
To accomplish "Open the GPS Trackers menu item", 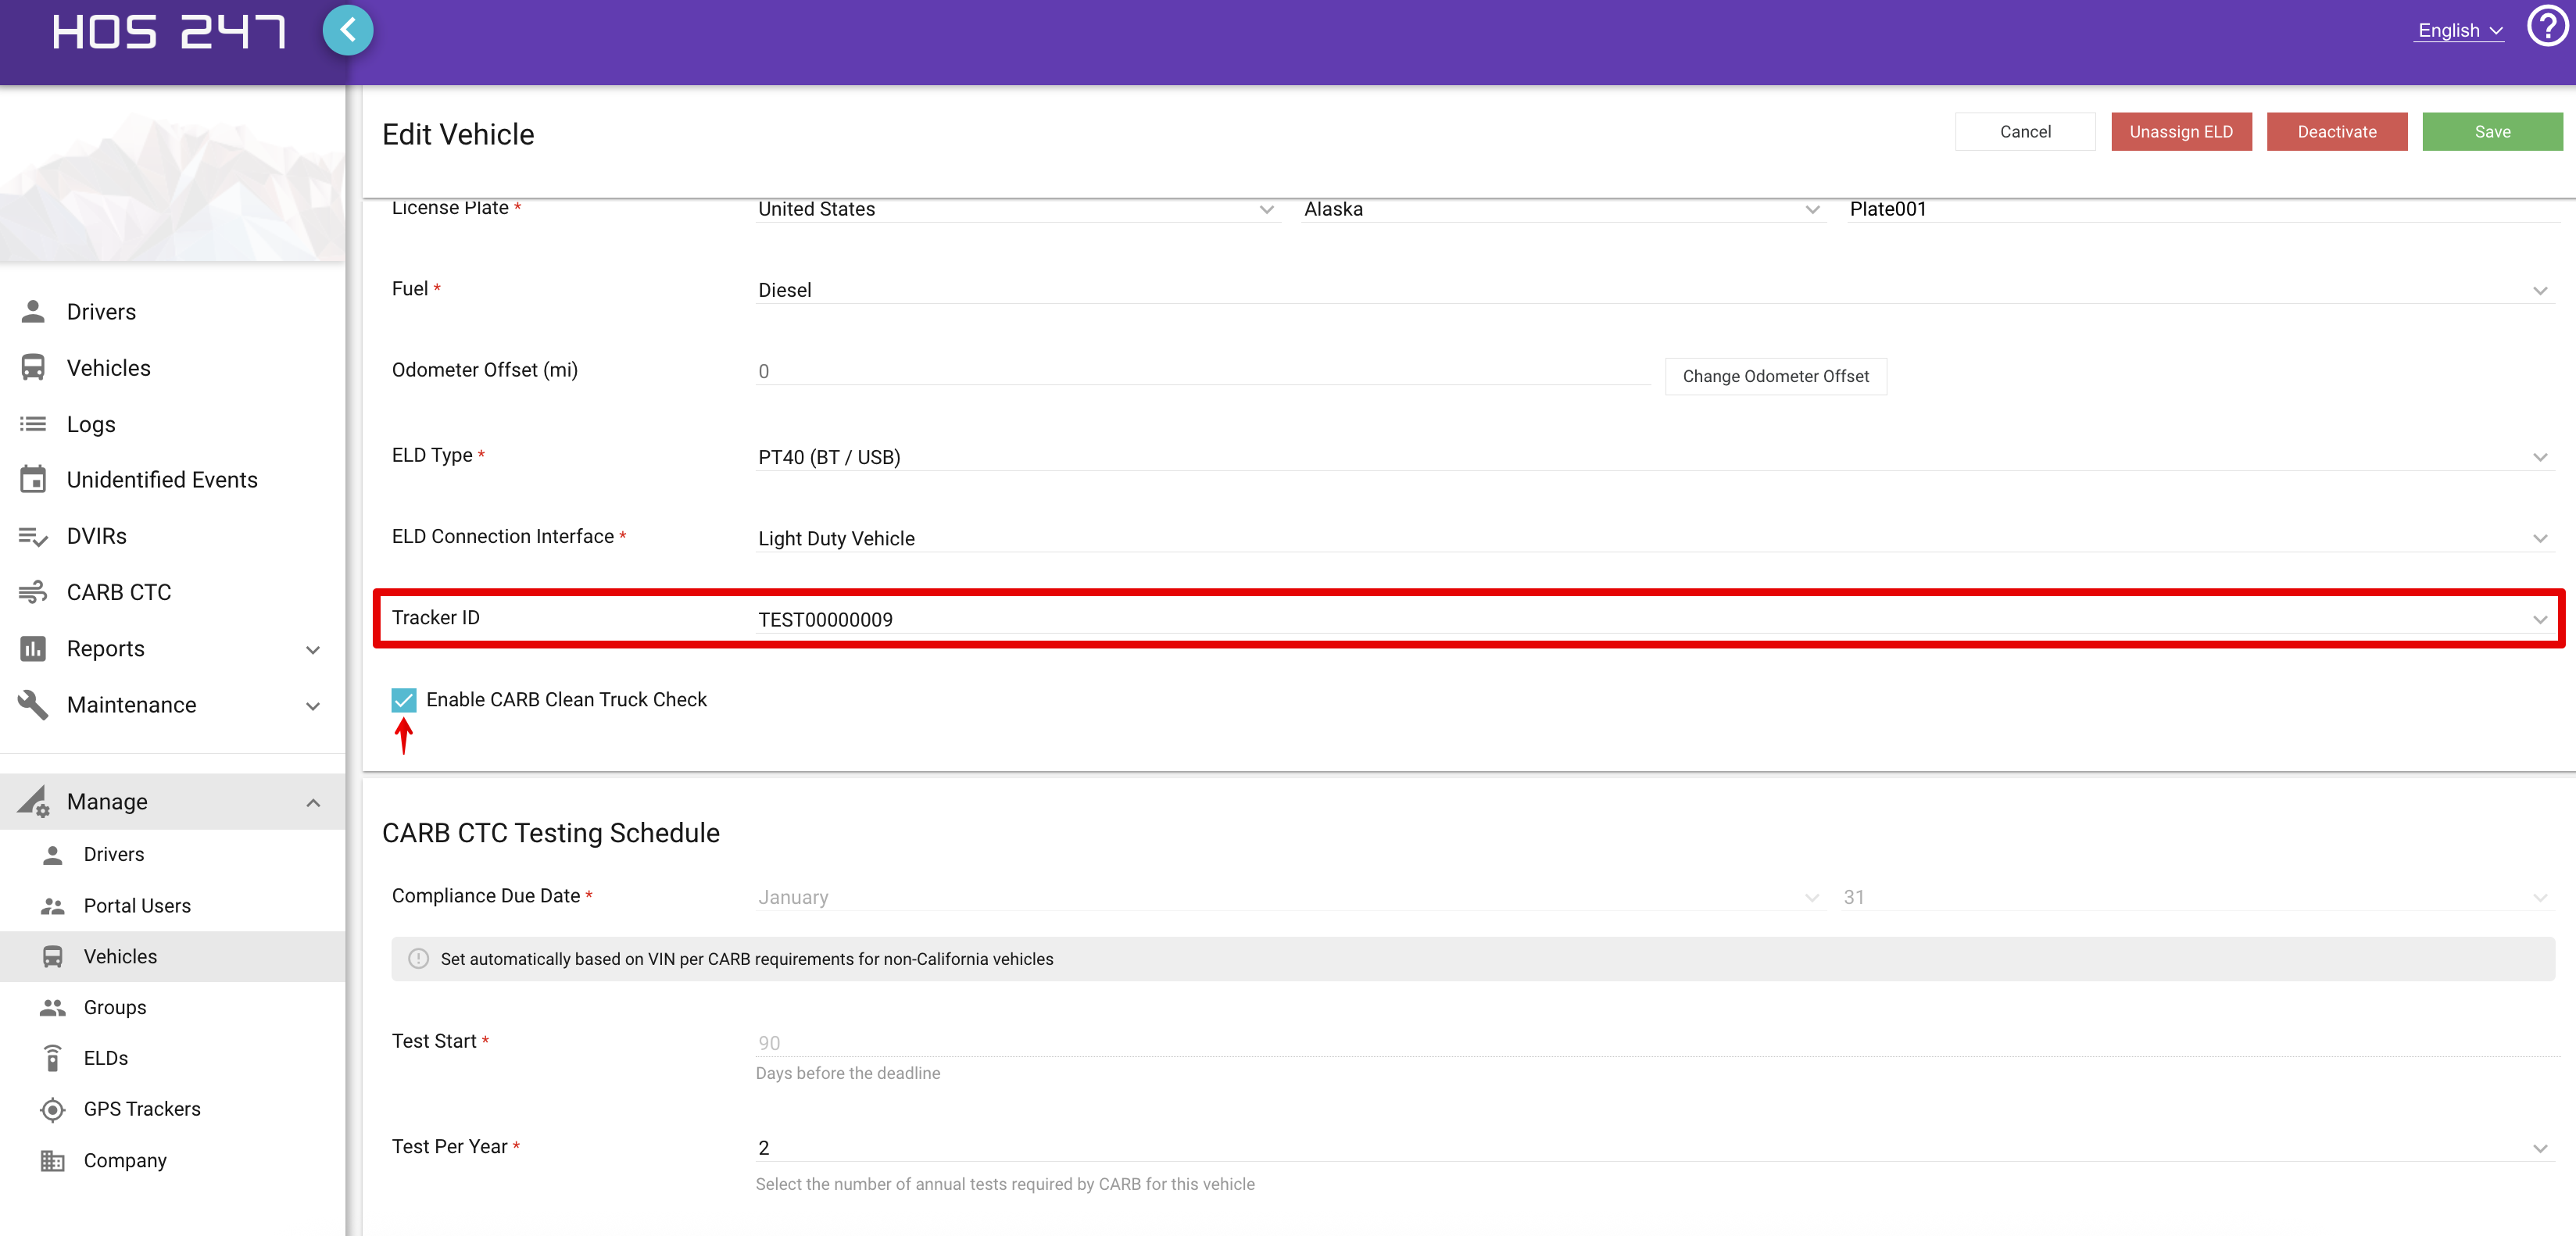I will coord(172,1109).
